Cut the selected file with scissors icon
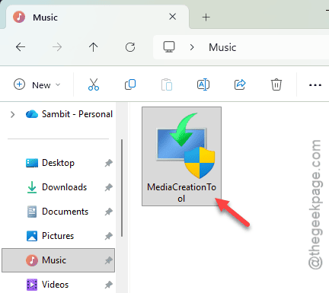The image size is (329, 293). [x=94, y=84]
